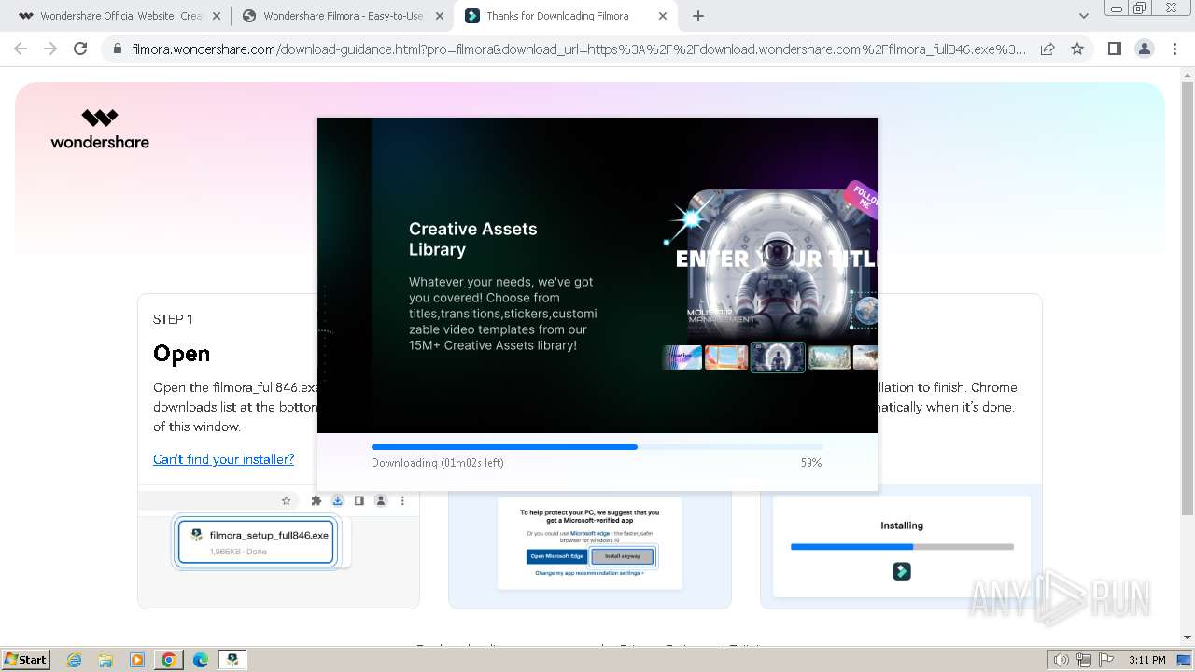Screen dimensions: 1195x672
Task: Click the downloads arrow icon in illustration
Action: pos(338,501)
